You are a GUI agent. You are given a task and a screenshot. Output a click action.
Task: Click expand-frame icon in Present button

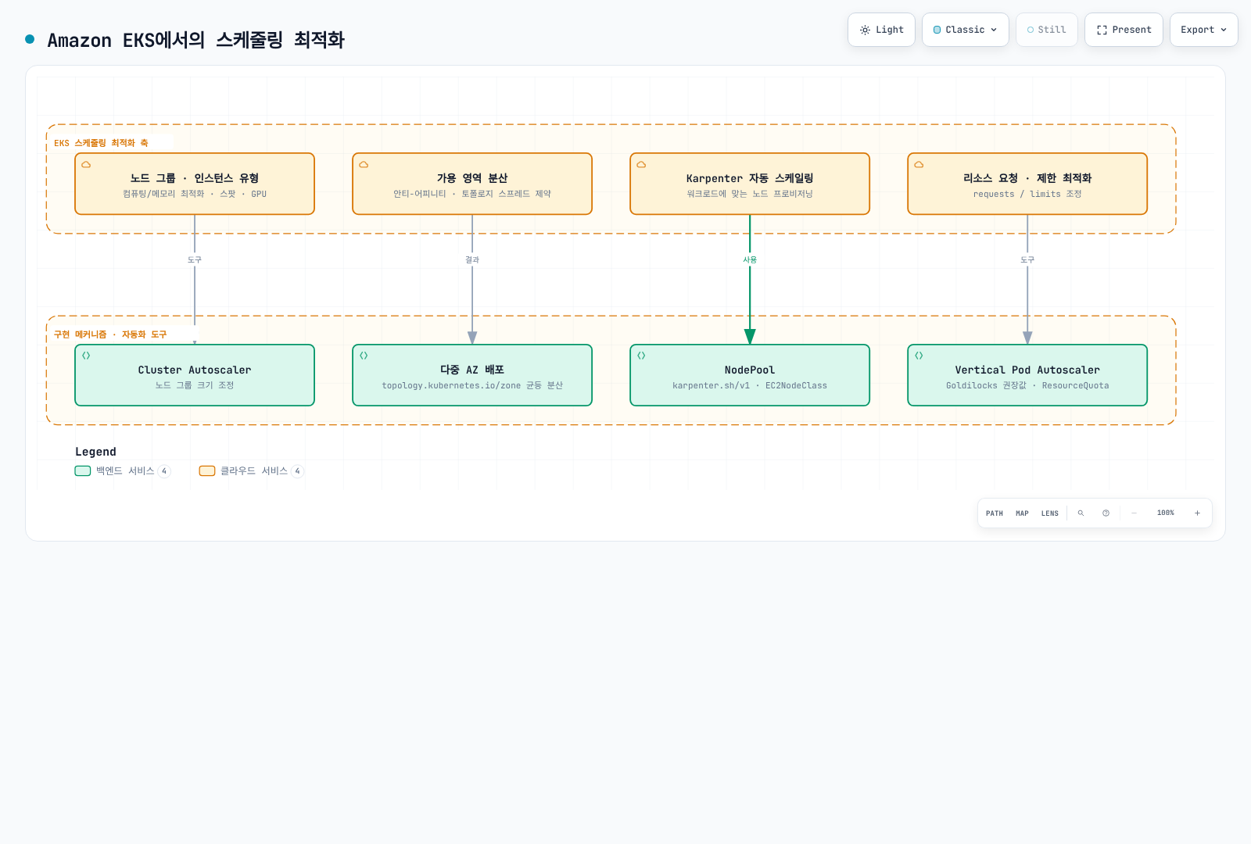1102,30
